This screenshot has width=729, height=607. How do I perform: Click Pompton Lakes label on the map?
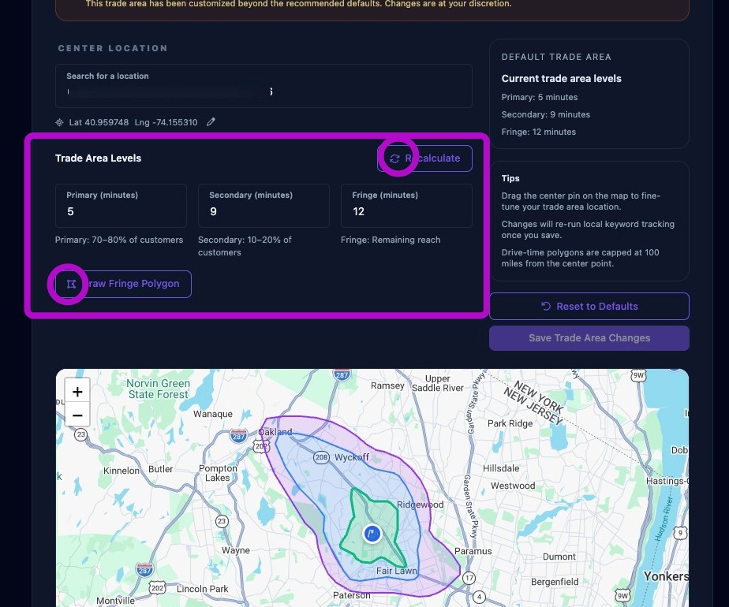(x=218, y=473)
